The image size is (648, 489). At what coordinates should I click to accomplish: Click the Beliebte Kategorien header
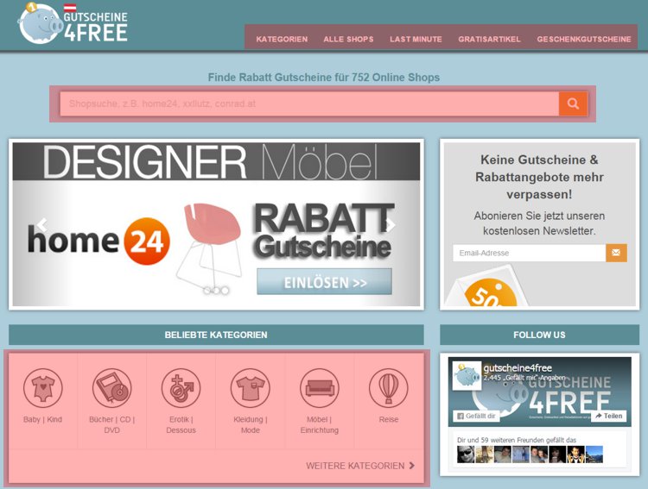click(216, 335)
